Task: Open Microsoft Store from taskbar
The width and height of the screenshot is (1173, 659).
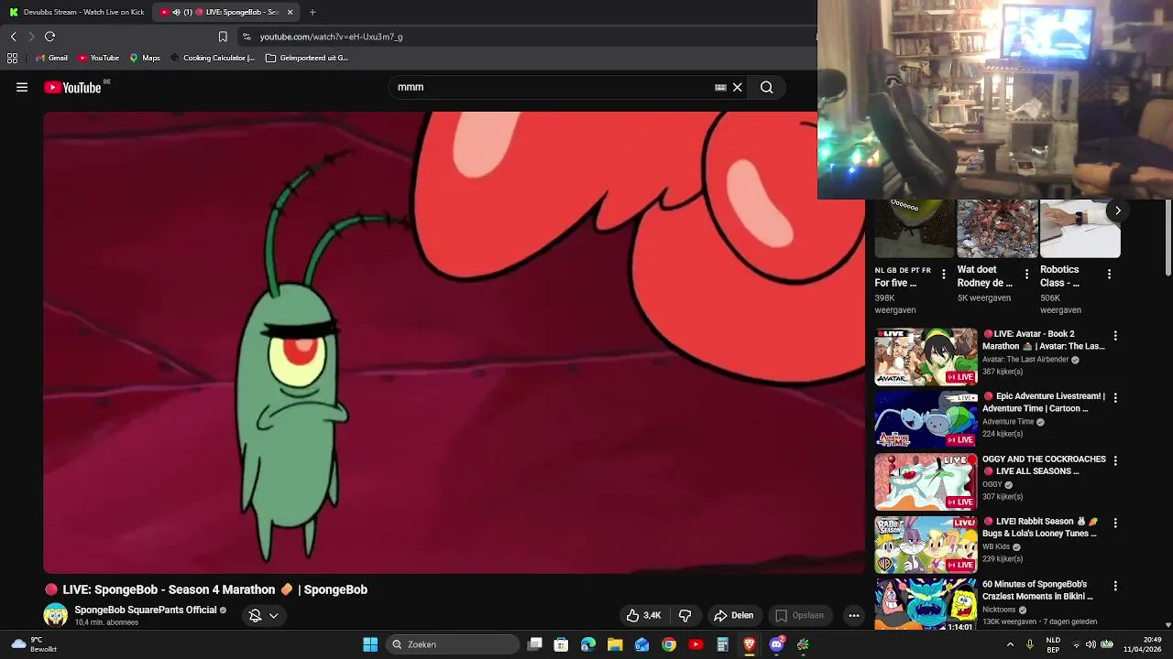Action: (x=561, y=644)
